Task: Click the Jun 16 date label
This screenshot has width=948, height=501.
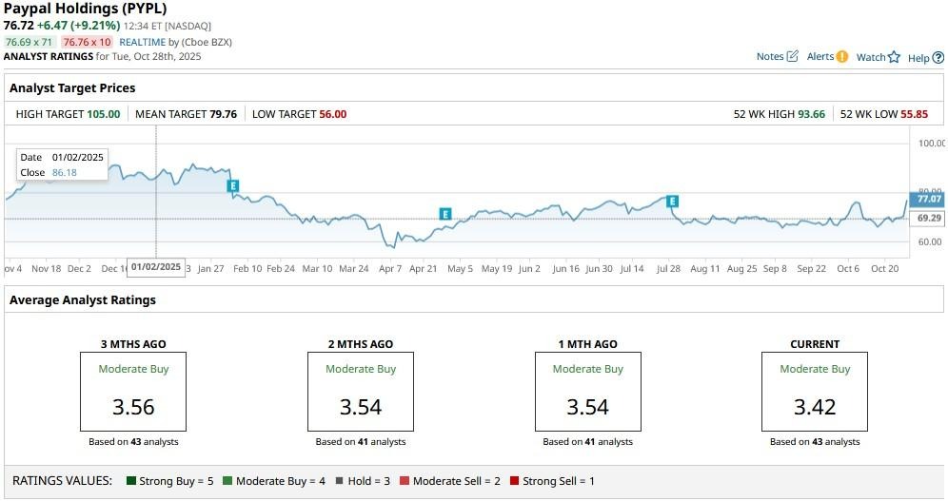Action: click(565, 269)
